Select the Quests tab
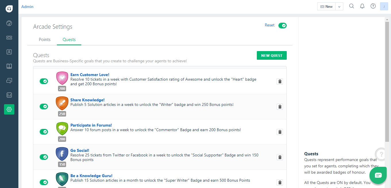 pos(69,40)
